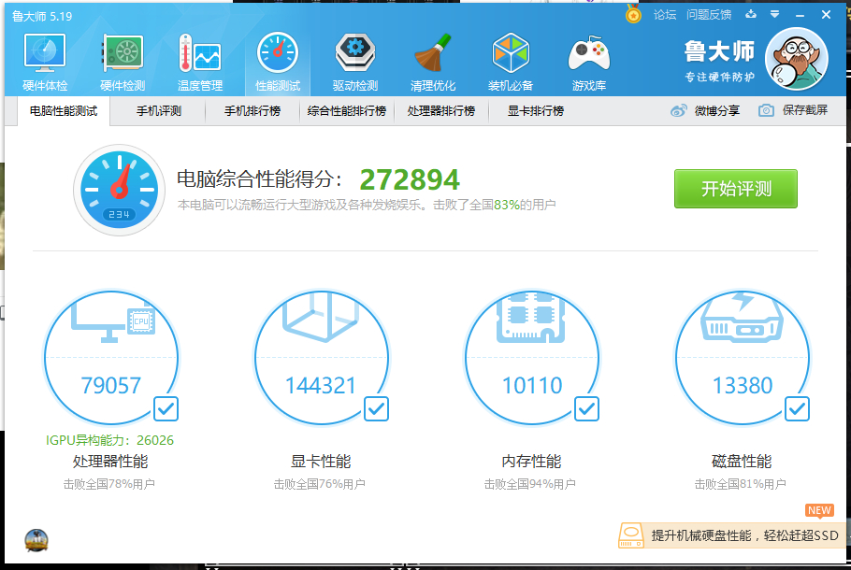Image resolution: width=851 pixels, height=570 pixels.
Task: Switch to 处理器排行榜 tab
Action: click(x=441, y=111)
